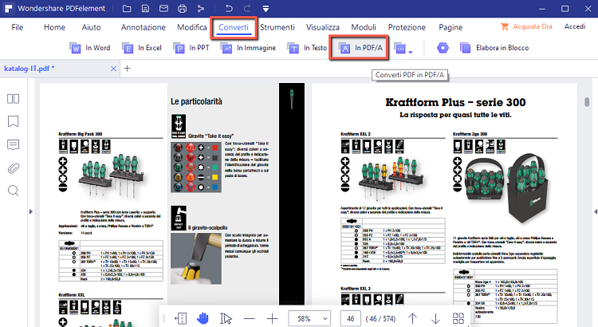Open search panel magnifier icon
598x327 pixels.
pos(13,191)
